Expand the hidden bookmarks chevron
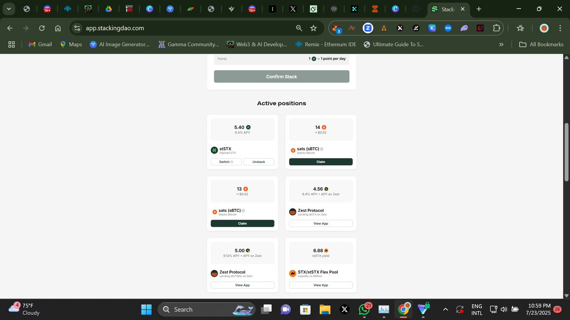The height and width of the screenshot is (320, 570). (x=501, y=44)
